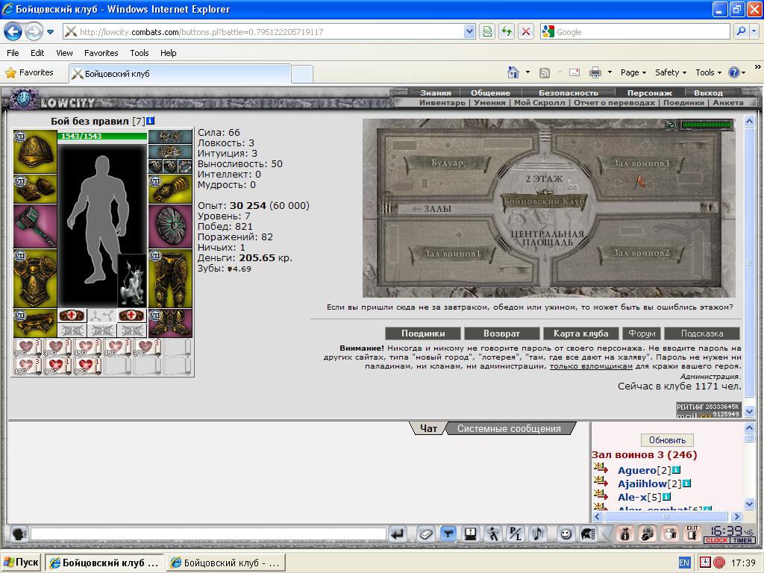The width and height of the screenshot is (764, 573).
Task: Open the white creature pet portrait
Action: pyautogui.click(x=132, y=281)
